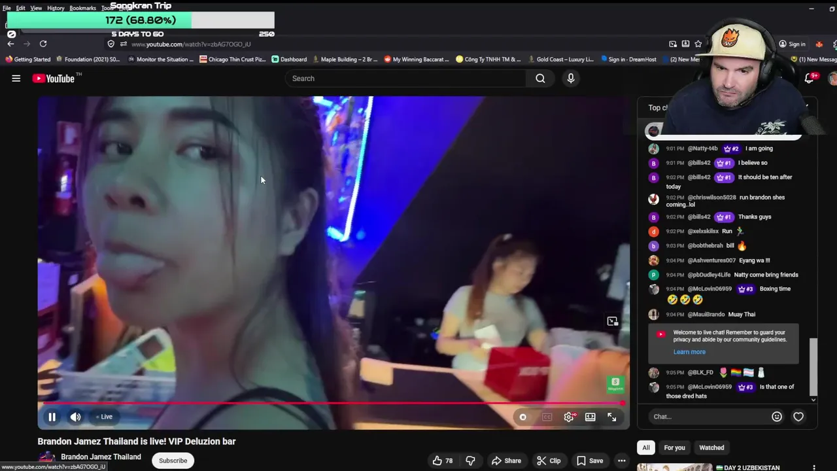Open the DAY 2 UZBEKISTAN video thumbnail
The width and height of the screenshot is (837, 471).
tap(675, 467)
